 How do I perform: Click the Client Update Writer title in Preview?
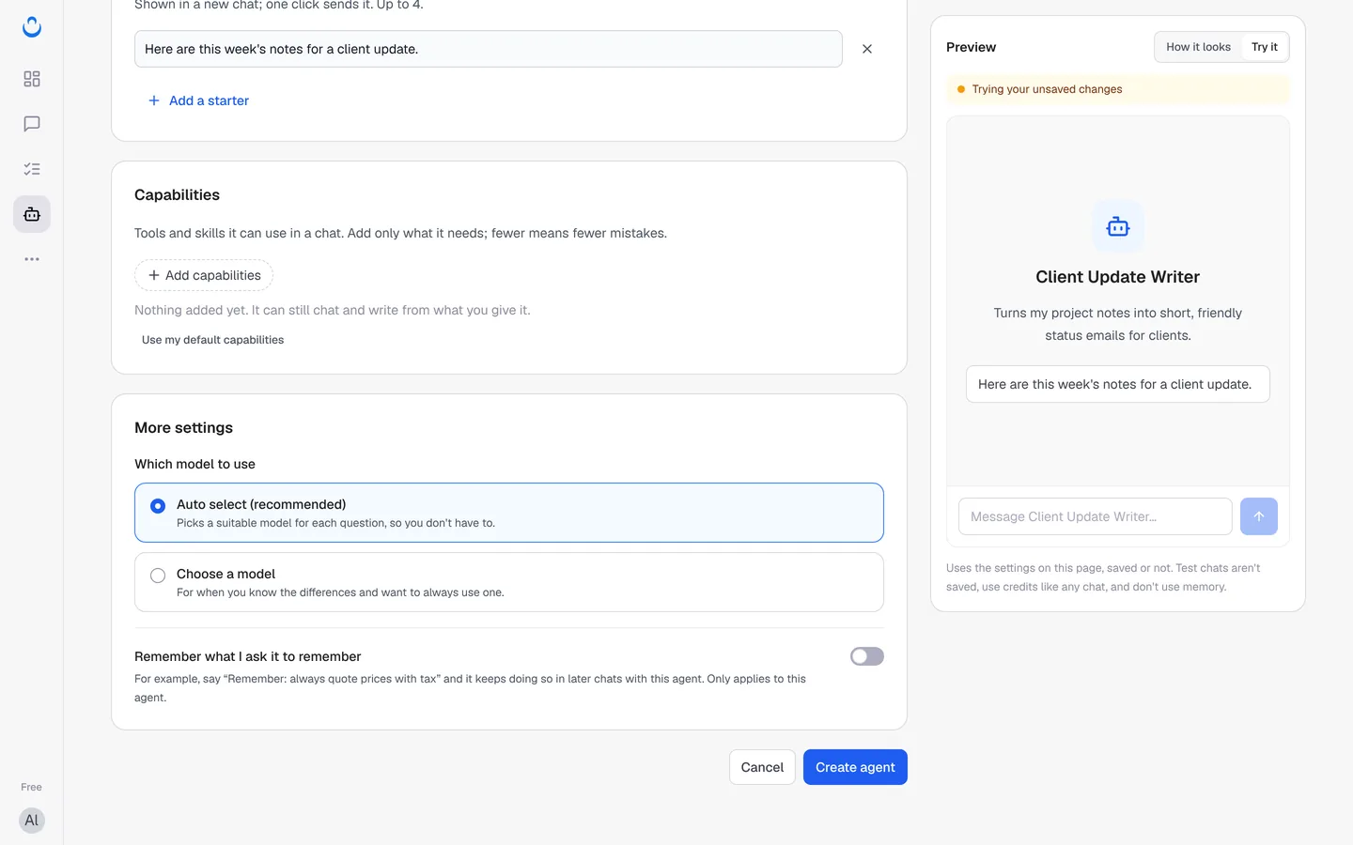pos(1118,277)
